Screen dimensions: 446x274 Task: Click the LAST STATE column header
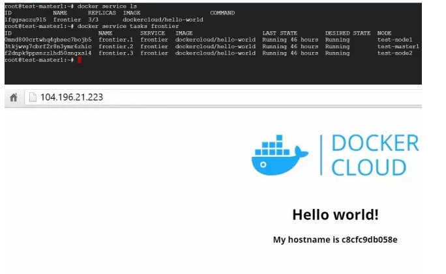280,33
